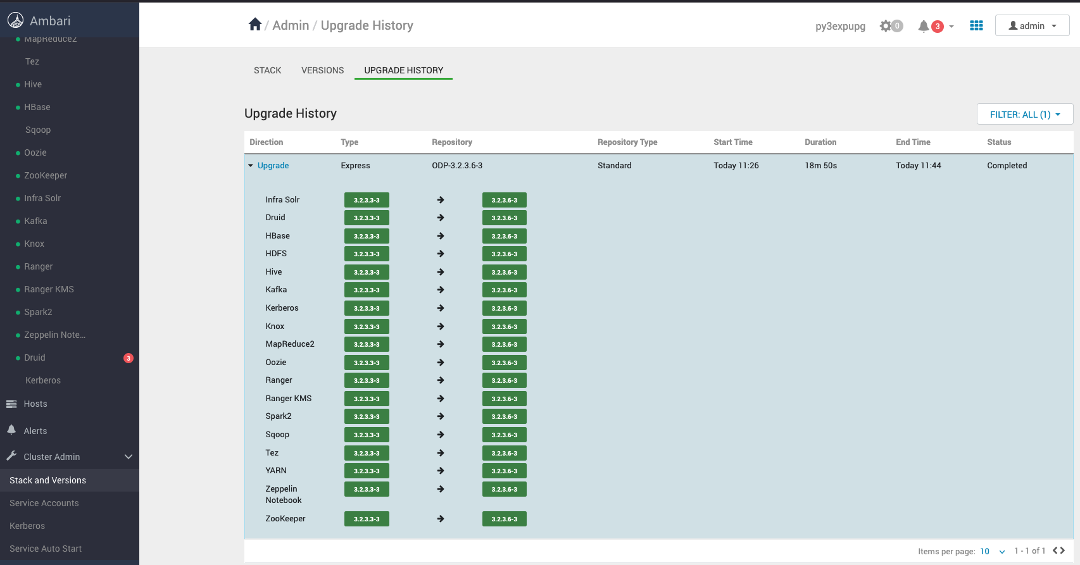
Task: Click the Standard repository type cell
Action: point(615,166)
